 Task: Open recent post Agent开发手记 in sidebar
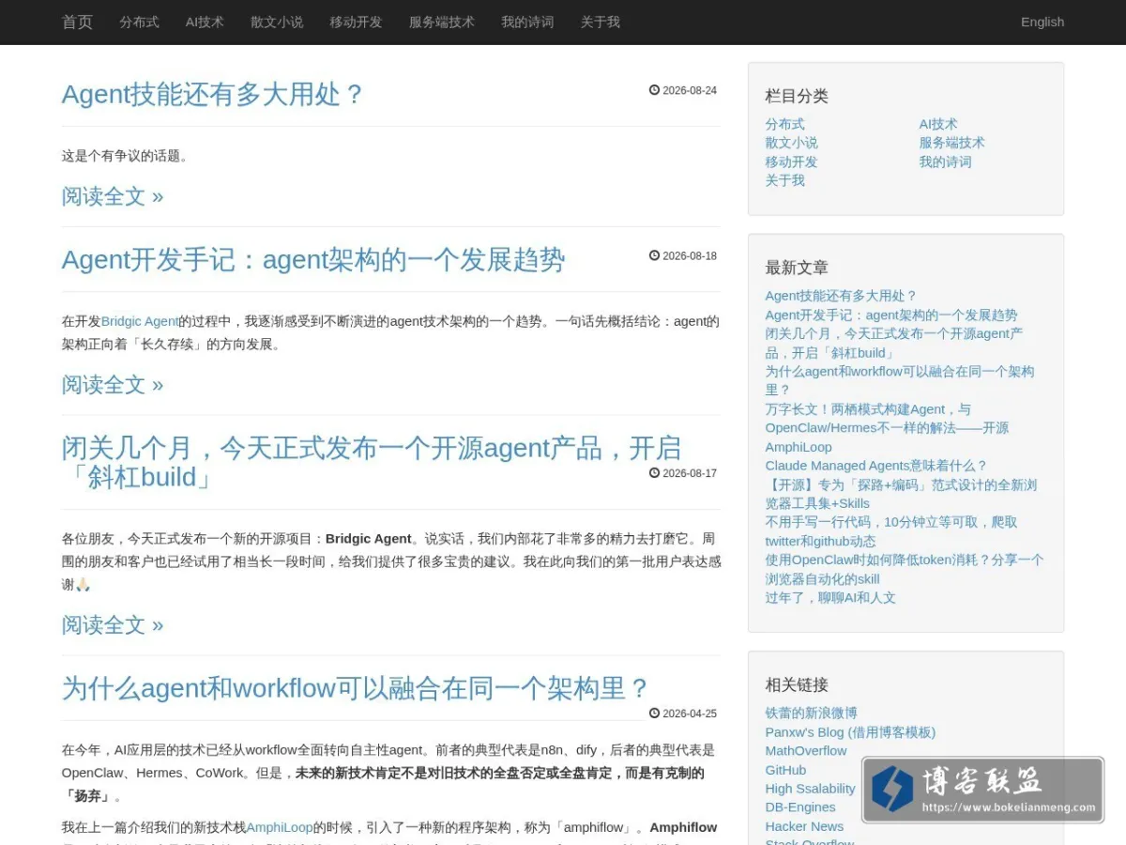(891, 315)
